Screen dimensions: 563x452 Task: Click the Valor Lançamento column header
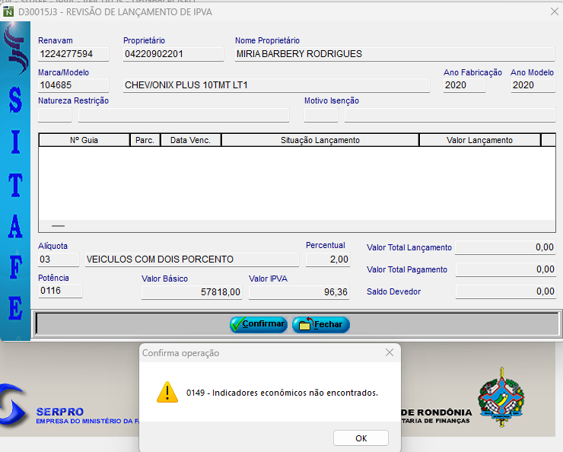(x=479, y=140)
